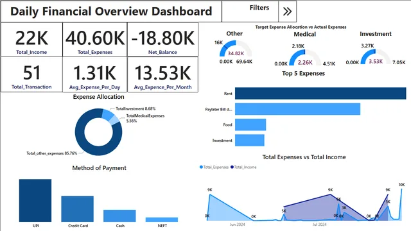Click the TotalInvestment 8.68% label
Viewport: 411px width, 231px height.
[x=136, y=108]
